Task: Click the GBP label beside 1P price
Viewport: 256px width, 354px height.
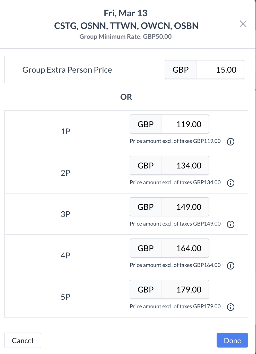Action: 146,124
